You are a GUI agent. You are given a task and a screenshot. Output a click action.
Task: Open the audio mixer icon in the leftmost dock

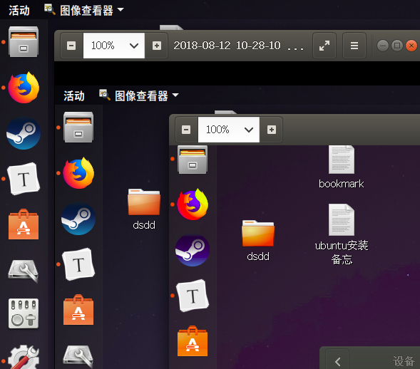[24, 313]
